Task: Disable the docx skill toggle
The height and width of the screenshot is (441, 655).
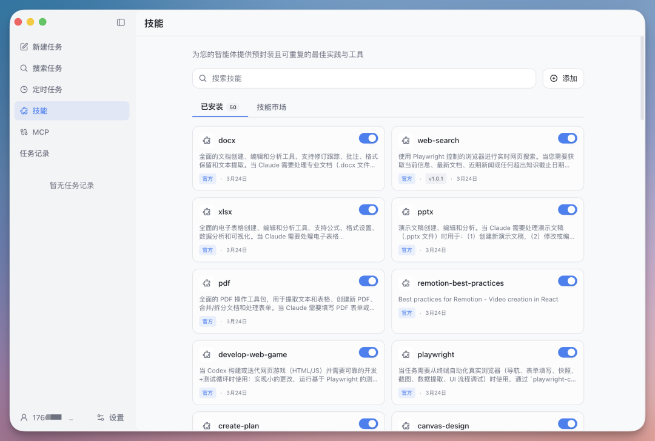Action: (x=368, y=138)
